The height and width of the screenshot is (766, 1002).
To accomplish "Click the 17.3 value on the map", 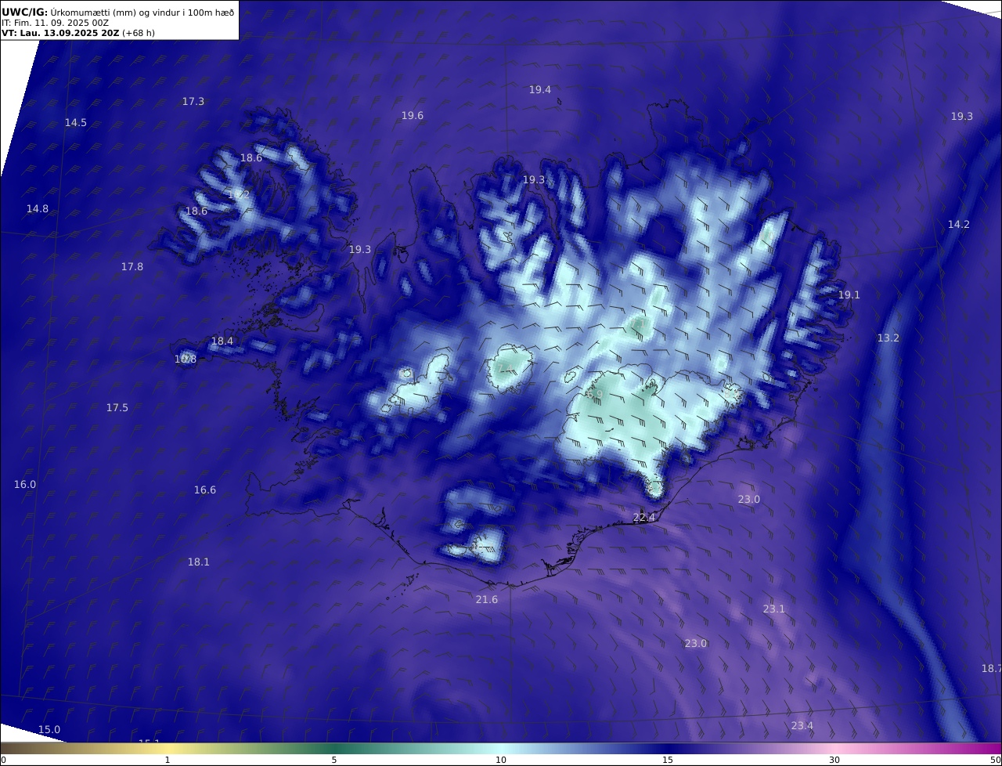I will (193, 102).
